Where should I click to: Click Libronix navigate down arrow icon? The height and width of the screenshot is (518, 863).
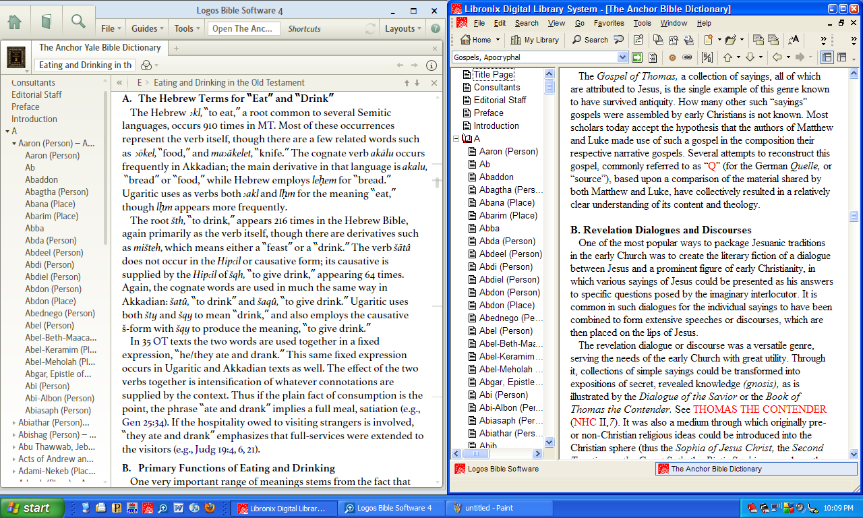coord(750,57)
